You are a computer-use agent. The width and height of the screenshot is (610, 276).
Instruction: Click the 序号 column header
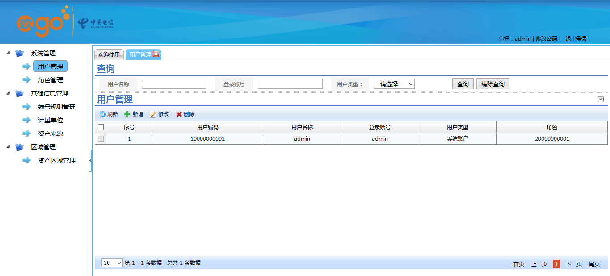(x=129, y=127)
